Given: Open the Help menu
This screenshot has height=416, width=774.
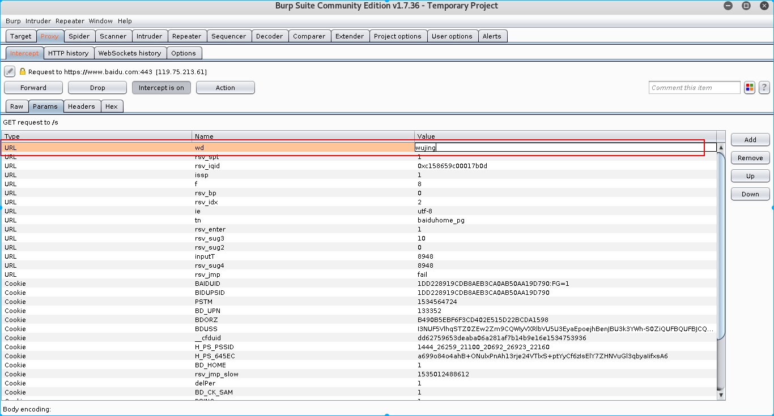Looking at the screenshot, I should pyautogui.click(x=125, y=21).
